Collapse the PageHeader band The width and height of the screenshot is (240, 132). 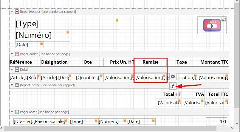(x=12, y=54)
